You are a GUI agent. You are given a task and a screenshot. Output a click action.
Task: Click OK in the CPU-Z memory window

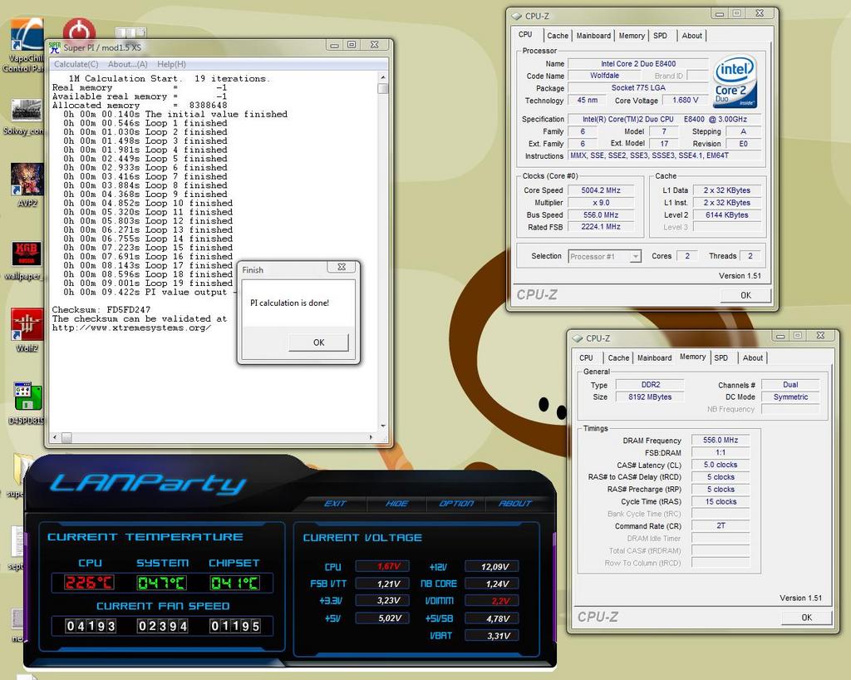[x=806, y=618]
